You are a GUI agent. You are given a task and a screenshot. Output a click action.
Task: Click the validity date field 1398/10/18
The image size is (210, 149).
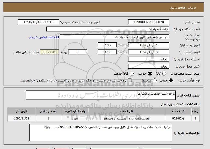click(x=149, y=52)
